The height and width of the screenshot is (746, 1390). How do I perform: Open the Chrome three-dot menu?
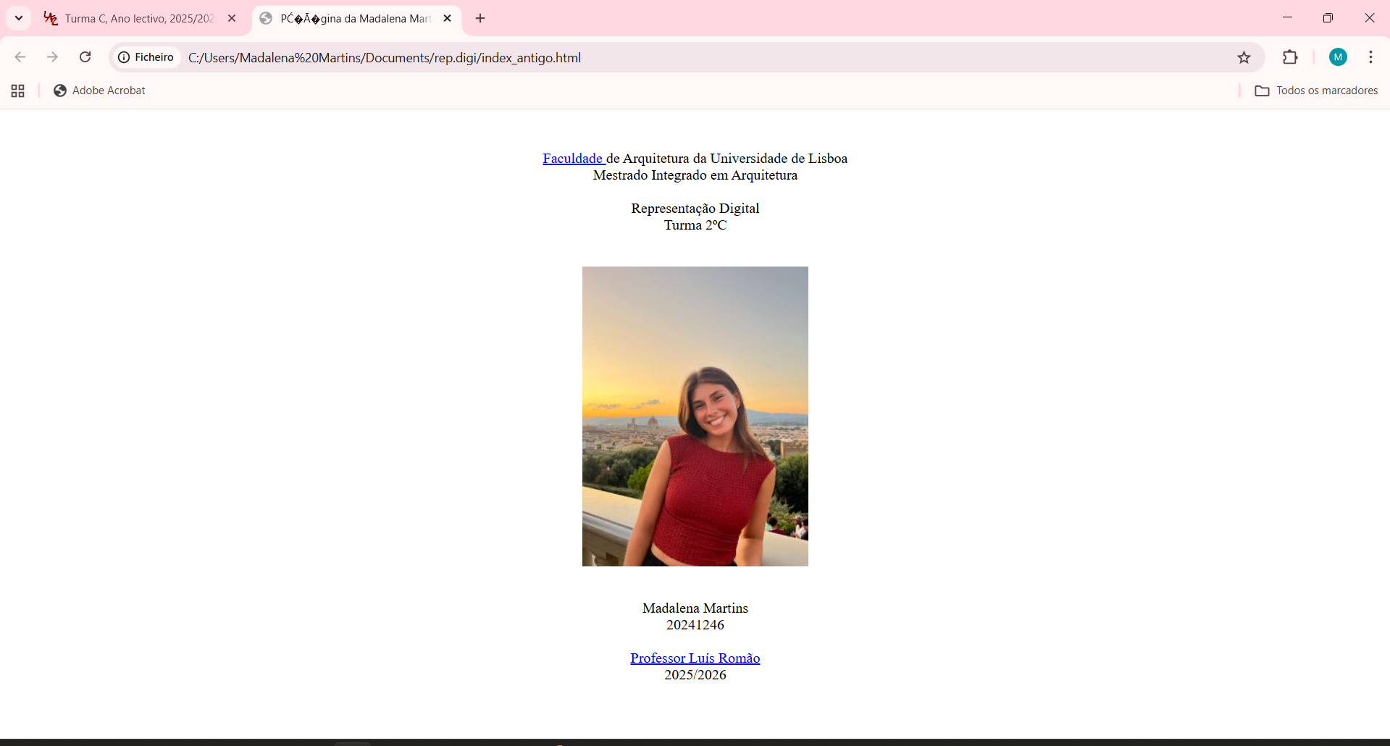tap(1370, 57)
